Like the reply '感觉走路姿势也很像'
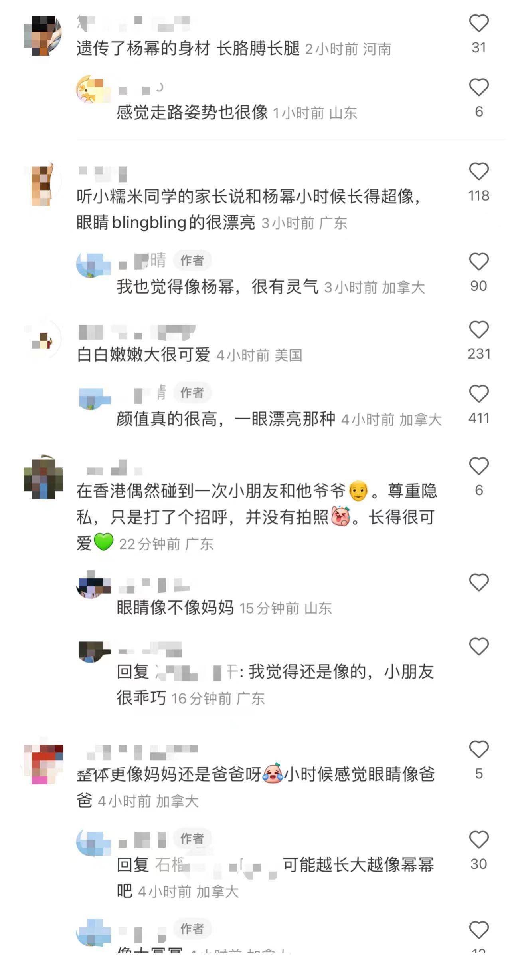The image size is (510, 957). (x=478, y=87)
